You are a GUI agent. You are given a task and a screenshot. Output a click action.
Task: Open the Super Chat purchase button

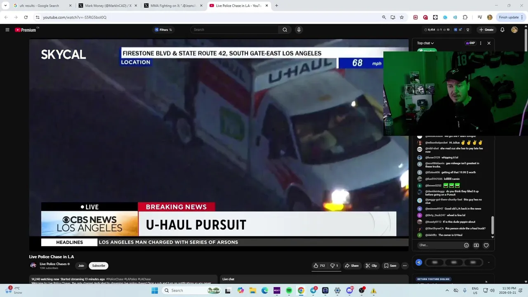click(x=476, y=245)
